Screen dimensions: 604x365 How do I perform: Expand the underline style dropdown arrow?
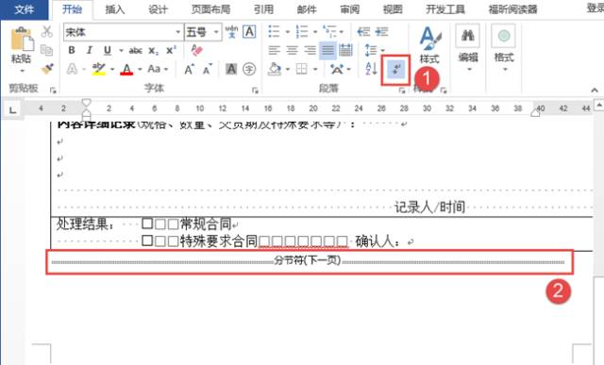tap(121, 50)
